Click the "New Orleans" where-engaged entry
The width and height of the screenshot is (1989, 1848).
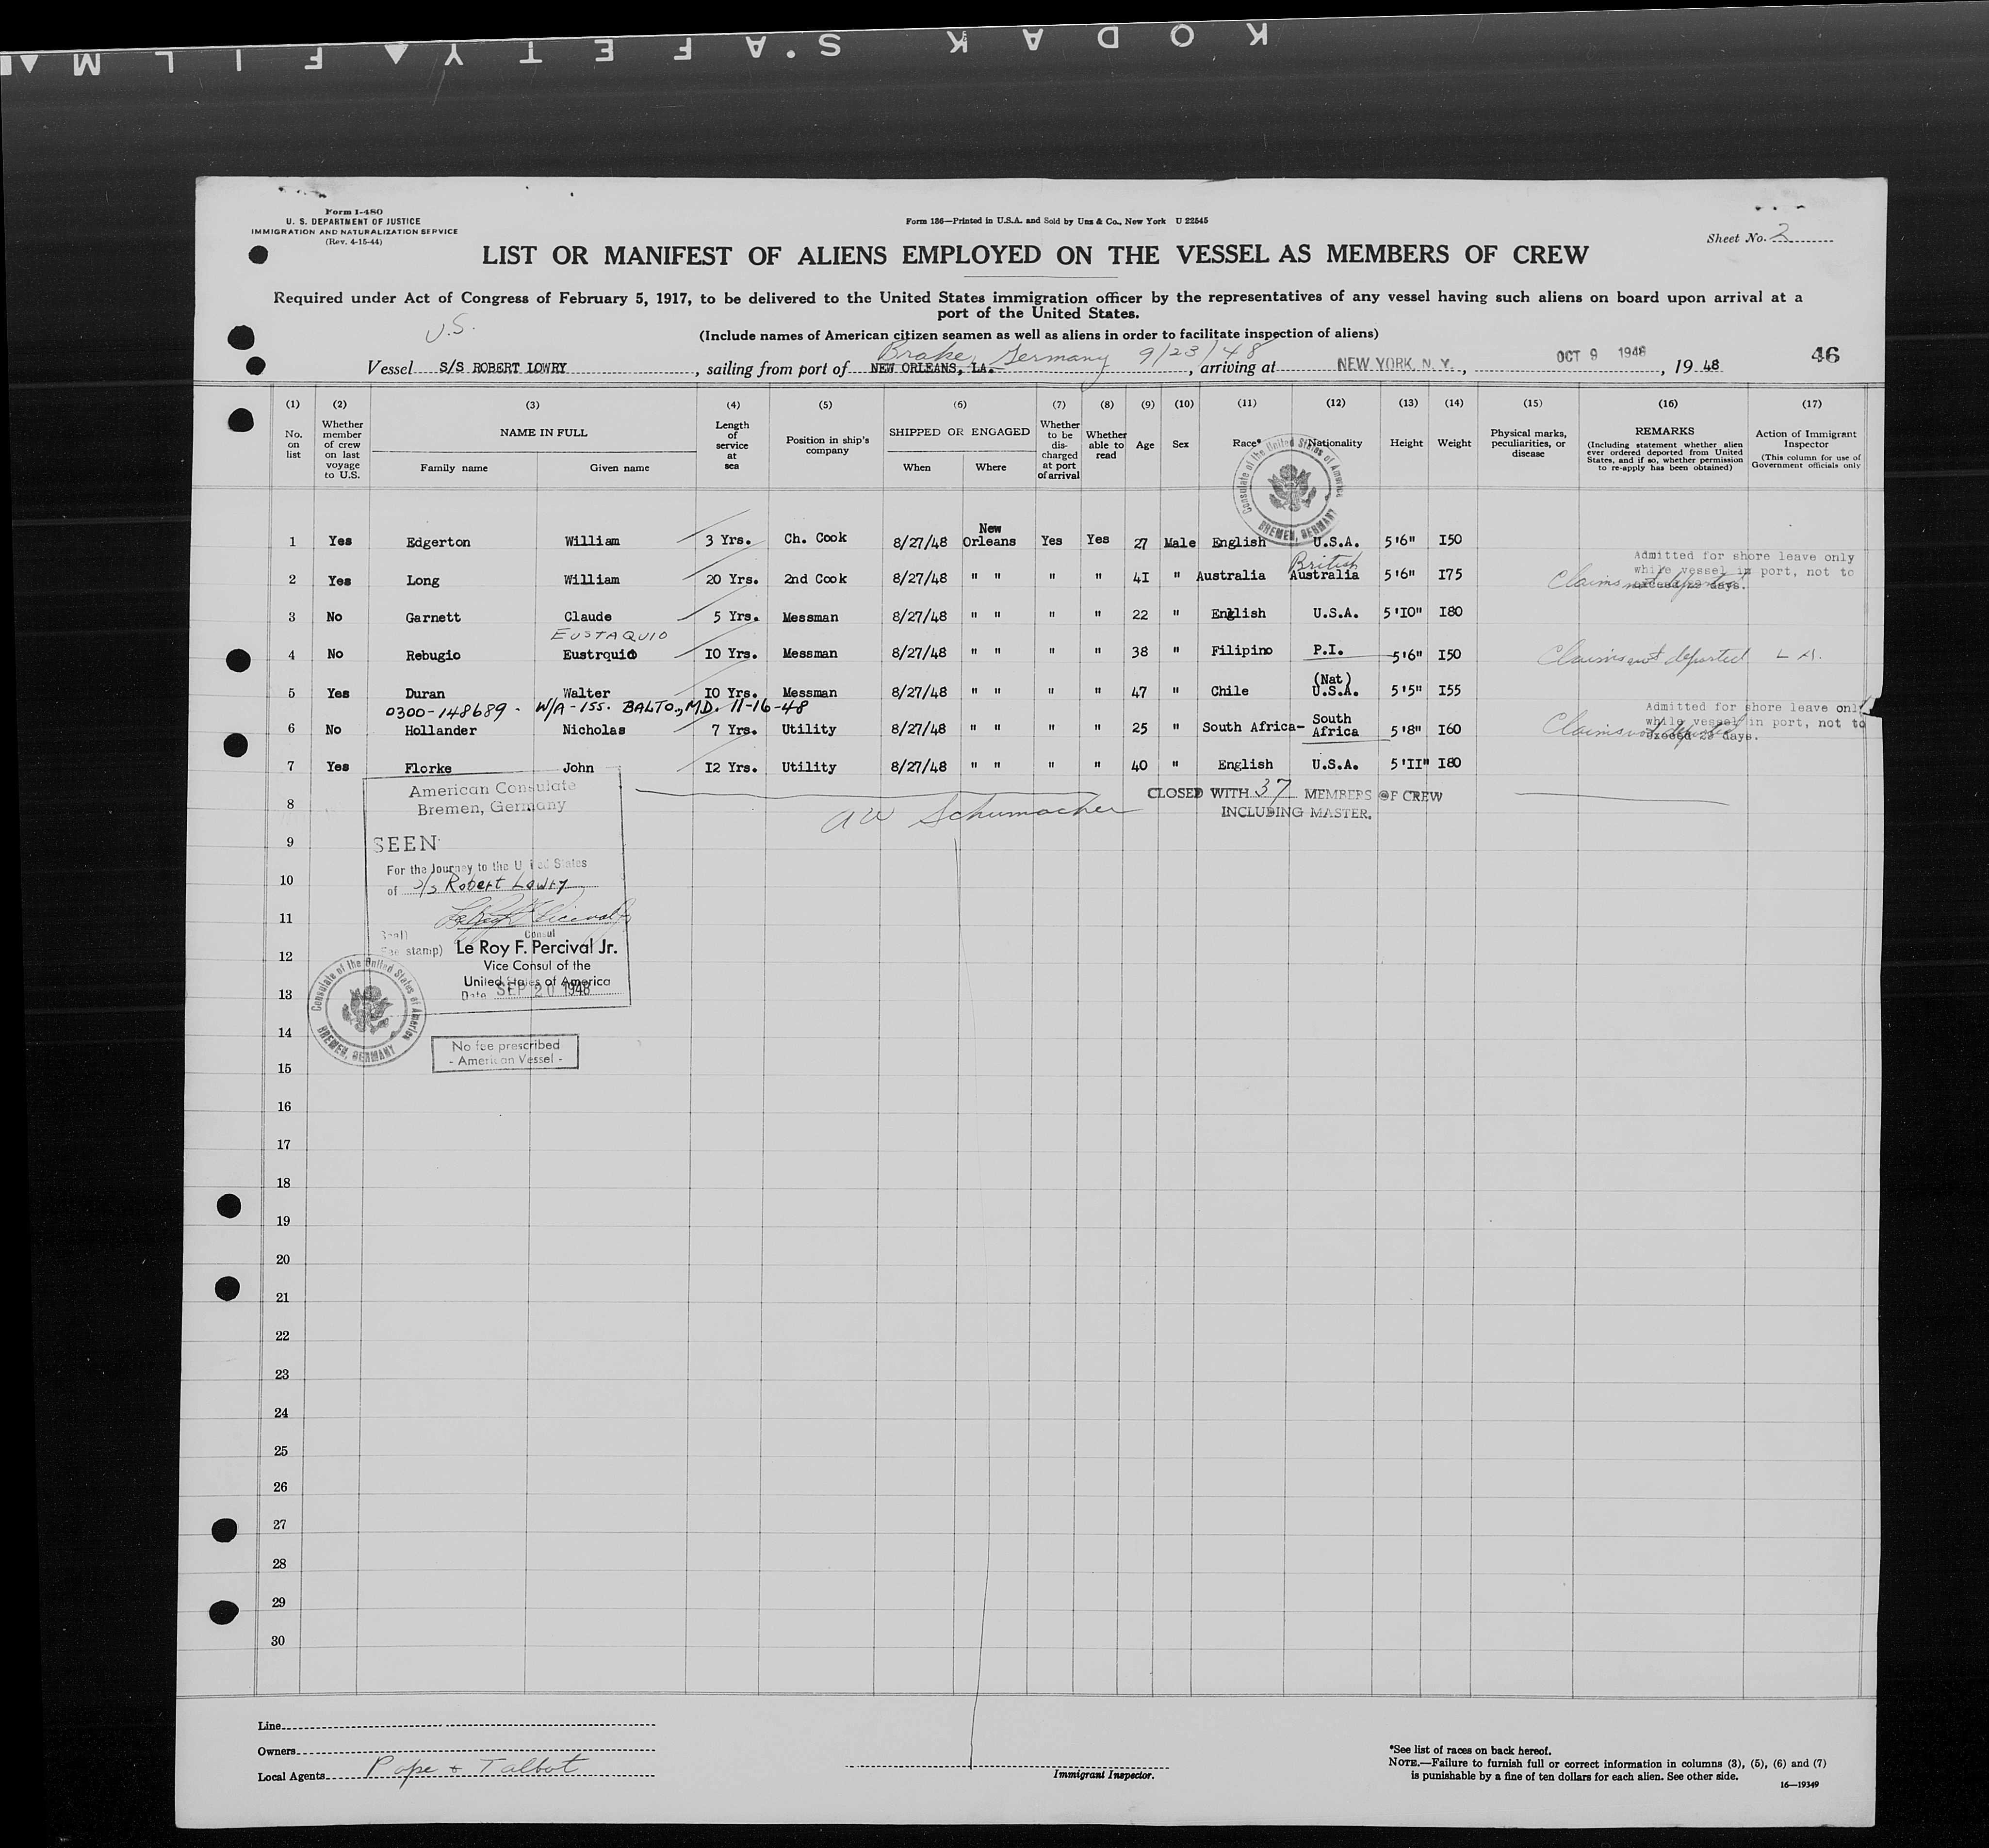pyautogui.click(x=989, y=535)
